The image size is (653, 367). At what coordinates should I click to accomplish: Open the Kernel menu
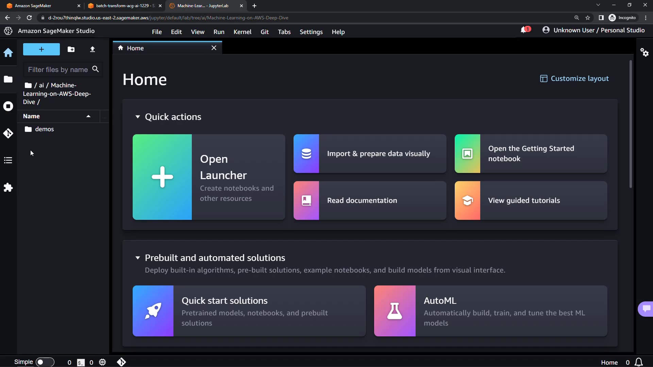pos(242,32)
